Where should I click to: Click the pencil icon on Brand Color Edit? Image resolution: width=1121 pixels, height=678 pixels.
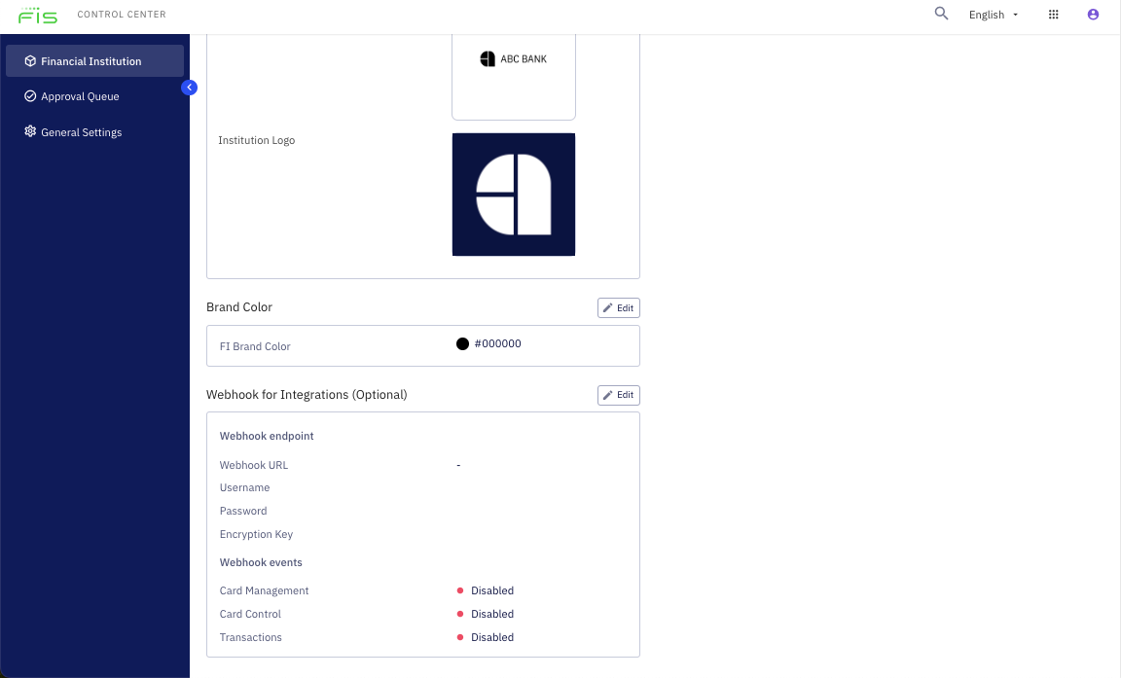point(609,307)
